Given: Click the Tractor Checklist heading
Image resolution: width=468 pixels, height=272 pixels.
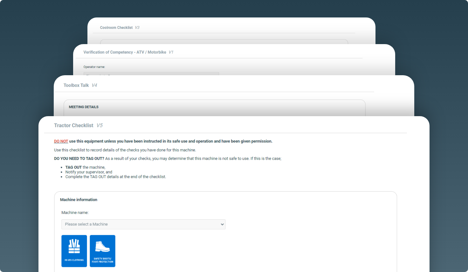Looking at the screenshot, I should coord(73,125).
